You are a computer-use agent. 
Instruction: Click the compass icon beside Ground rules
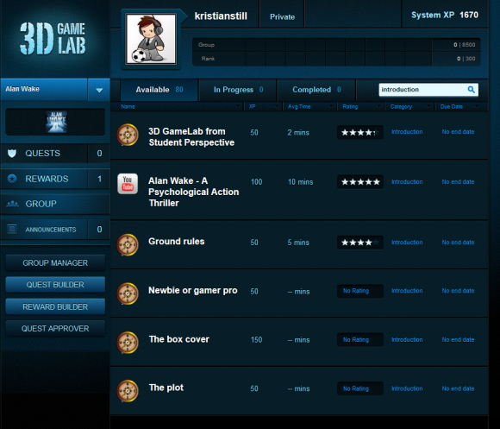[x=128, y=245]
